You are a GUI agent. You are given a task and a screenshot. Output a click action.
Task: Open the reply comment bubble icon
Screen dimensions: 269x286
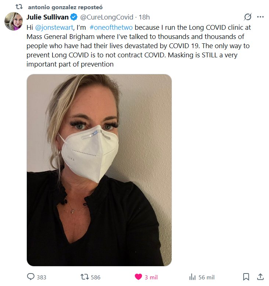31,277
